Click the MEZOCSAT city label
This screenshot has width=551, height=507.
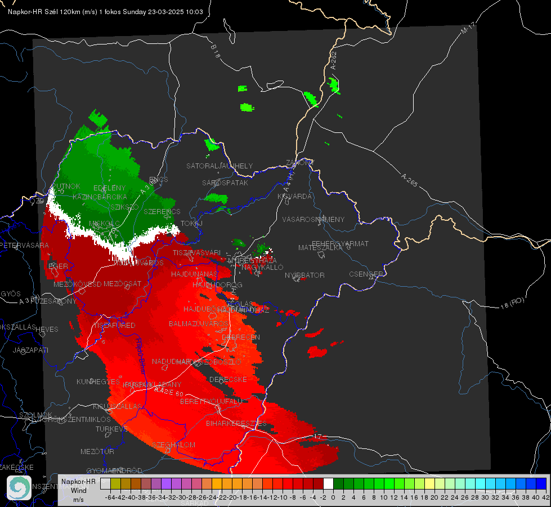(122, 283)
